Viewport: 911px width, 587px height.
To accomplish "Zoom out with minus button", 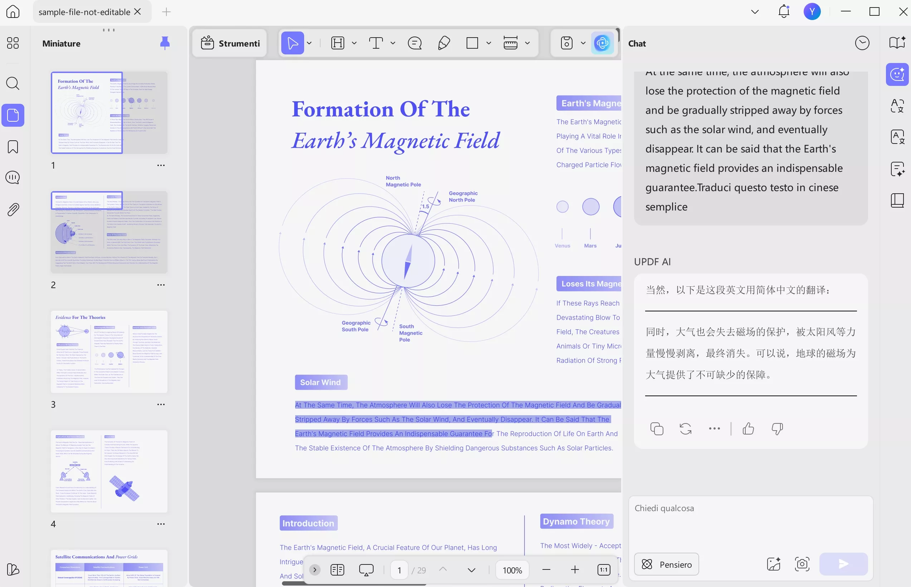I will [546, 570].
